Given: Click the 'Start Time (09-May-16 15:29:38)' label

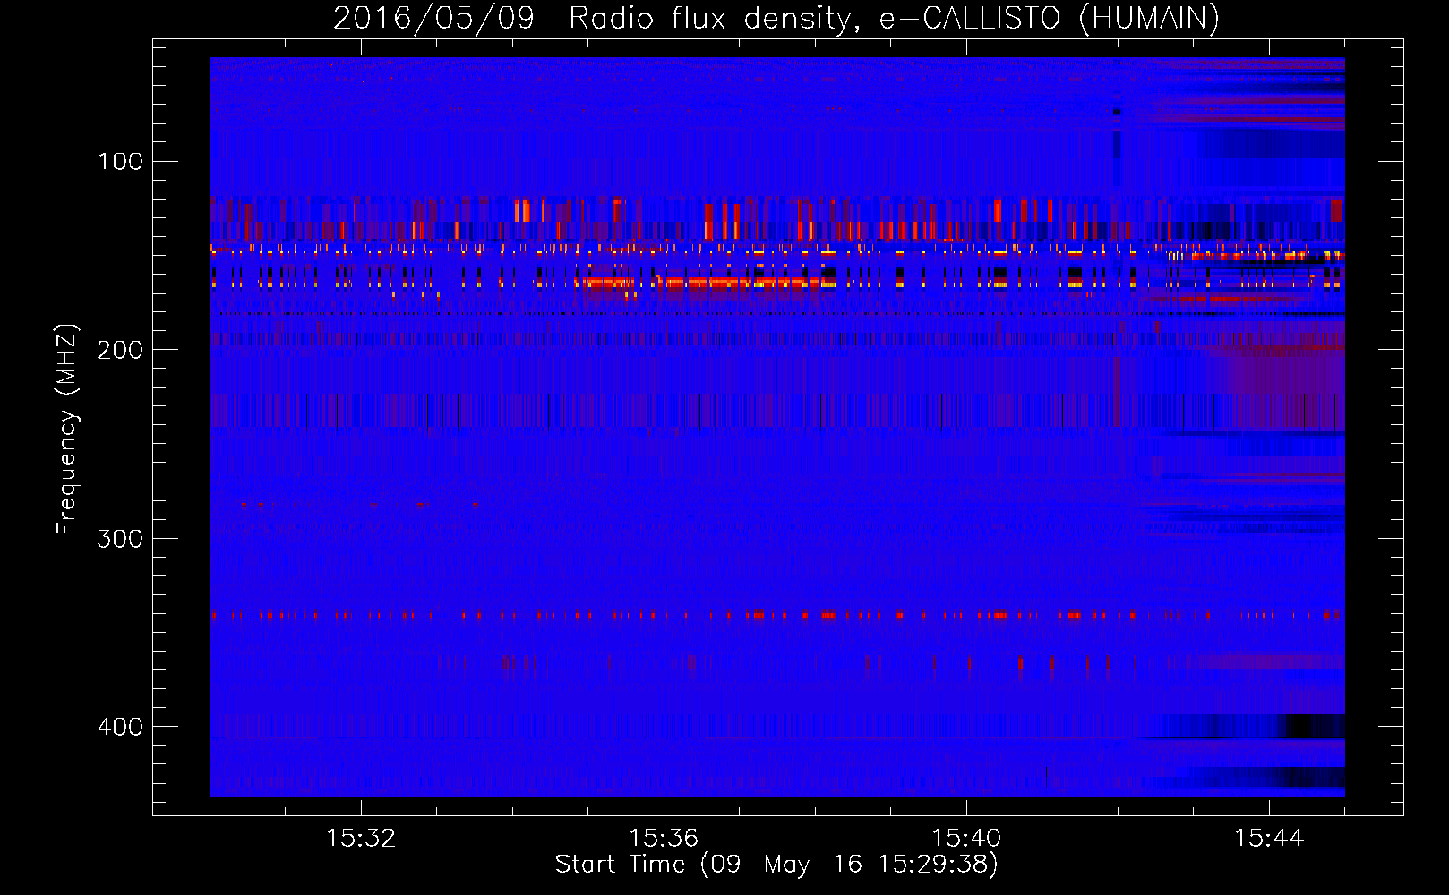Looking at the screenshot, I should [776, 865].
